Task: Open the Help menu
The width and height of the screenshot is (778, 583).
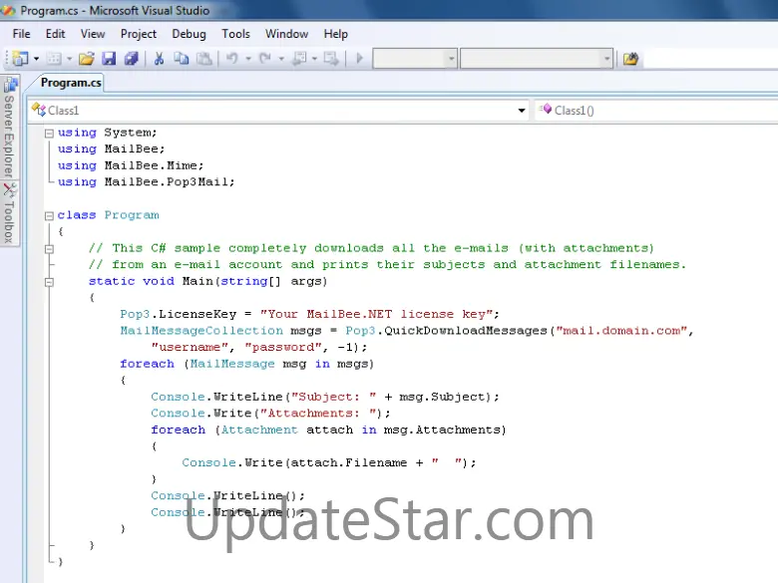Action: pyautogui.click(x=336, y=34)
